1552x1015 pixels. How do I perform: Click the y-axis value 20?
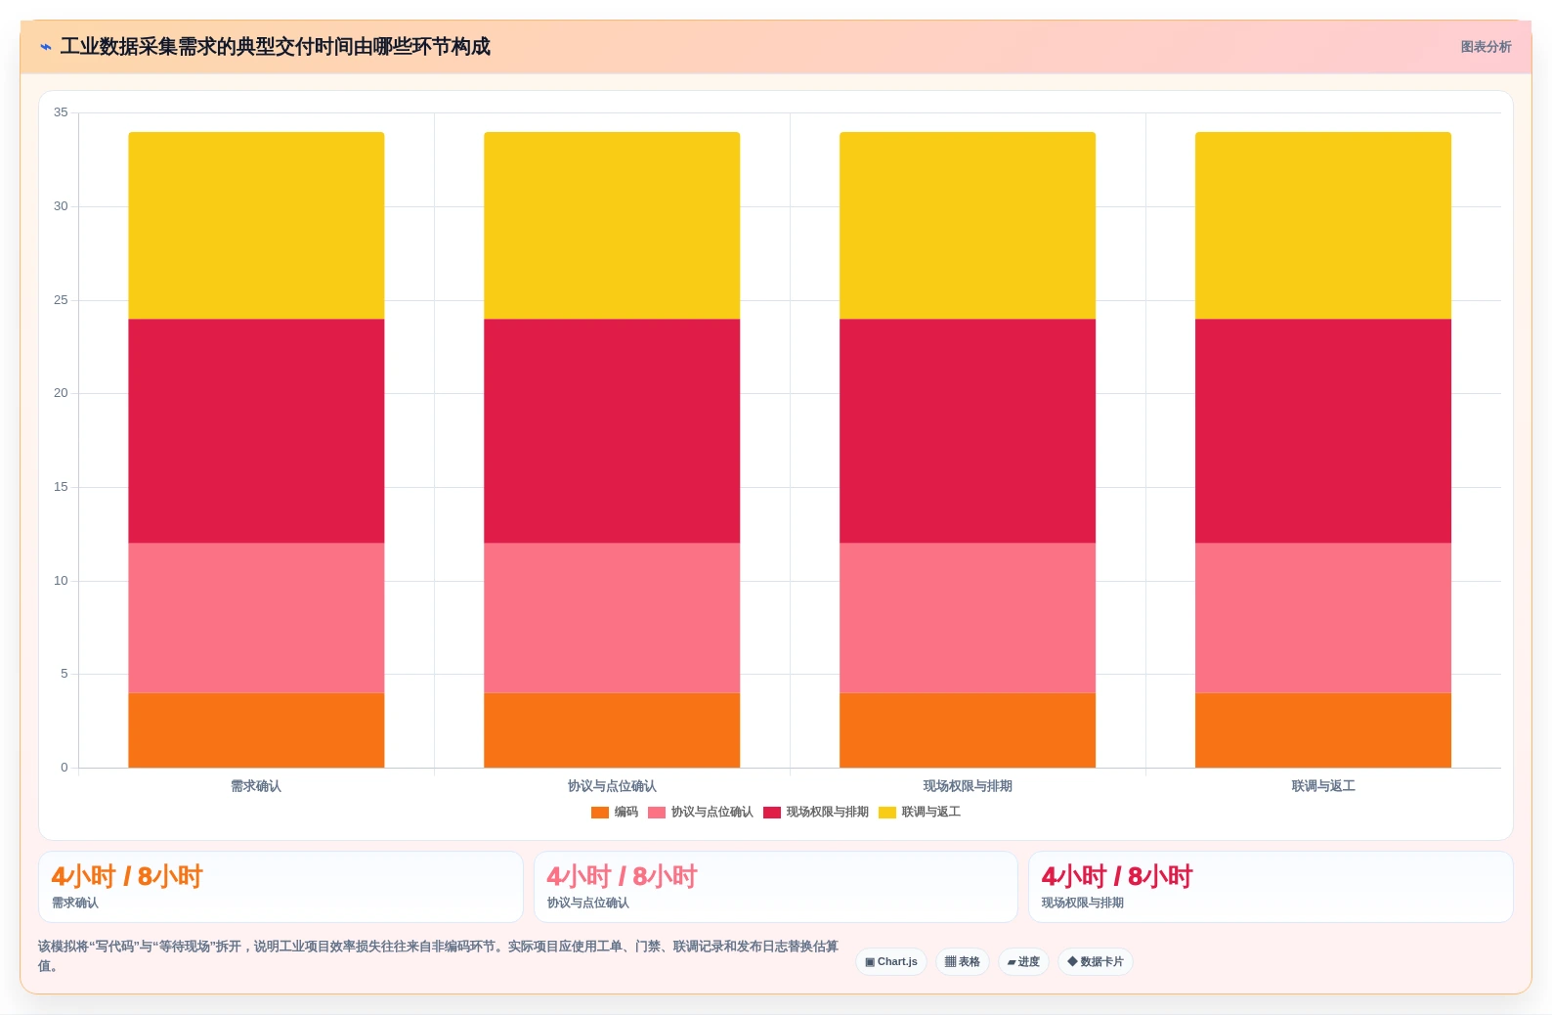point(61,393)
